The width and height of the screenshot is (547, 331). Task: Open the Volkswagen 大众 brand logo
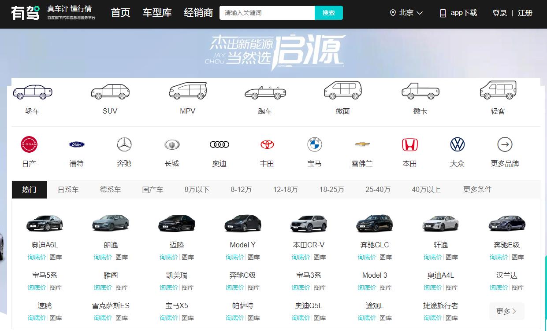point(458,144)
